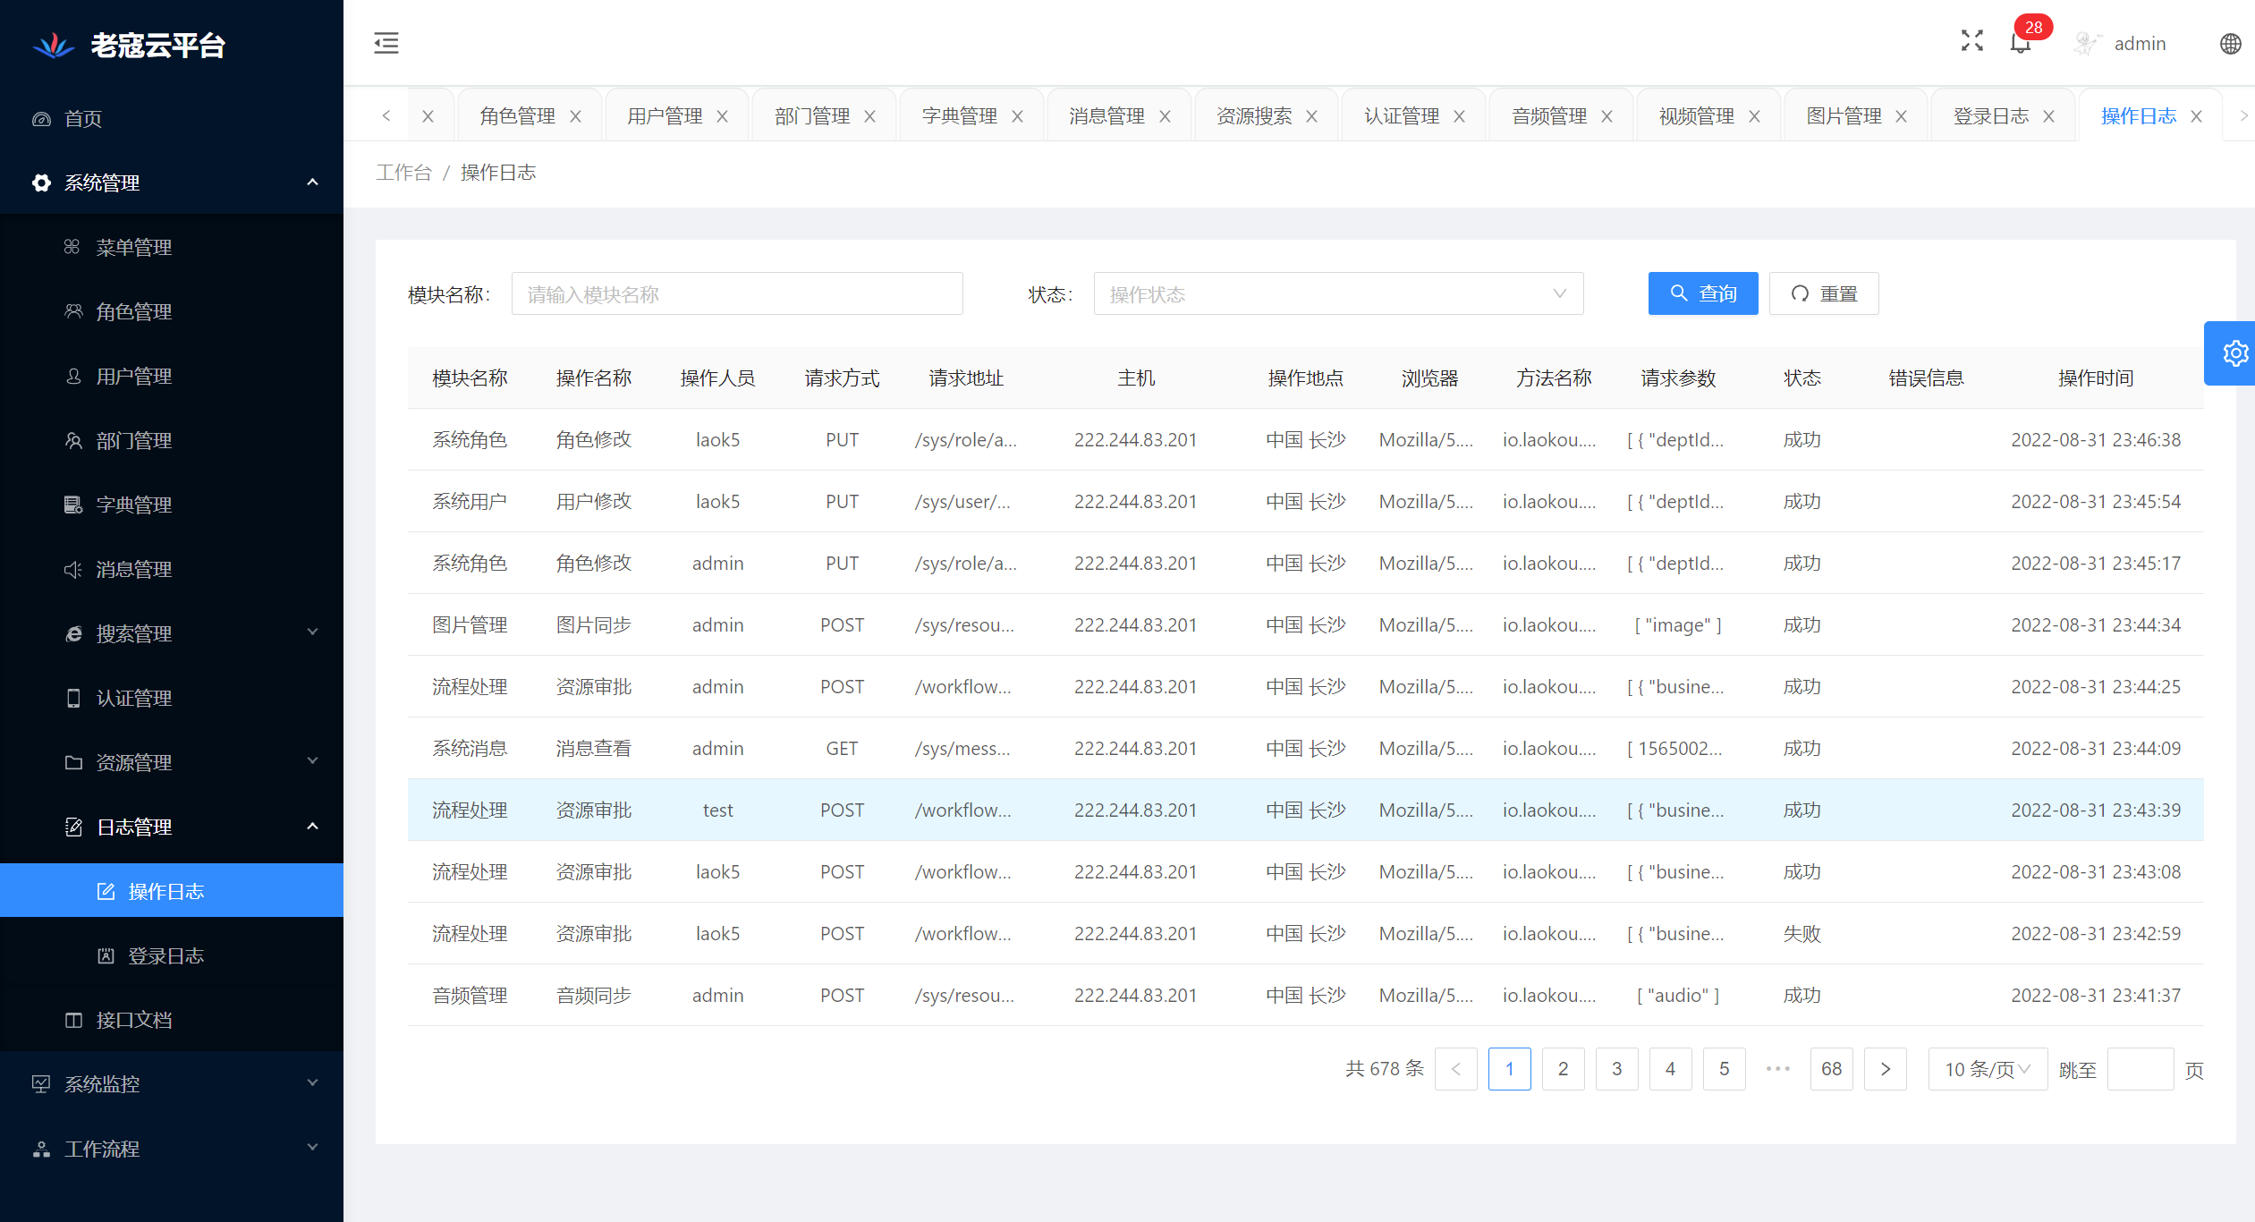Screen dimensions: 2255x1222
Task: Click the 重置 reset button
Action: pyautogui.click(x=1823, y=293)
